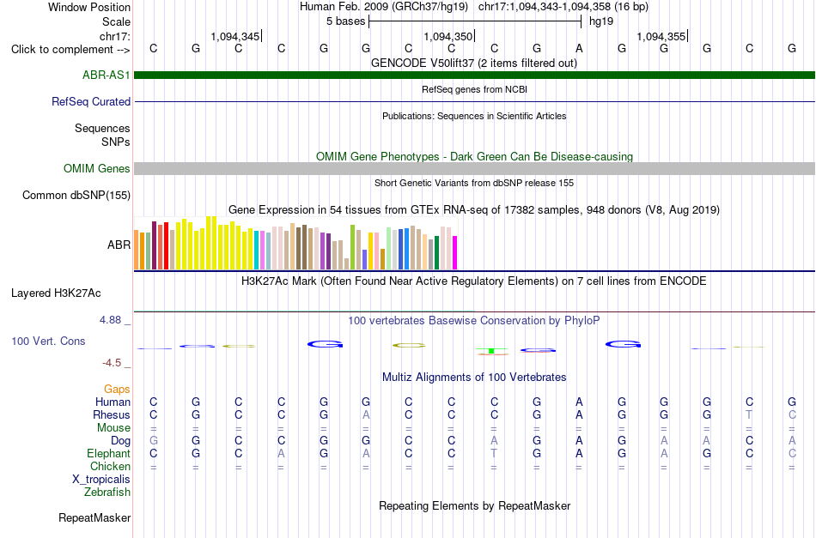Open 'Gene Expression in 54 tissues from GTEx' title
Screen dimensions: 816x538
click(474, 210)
